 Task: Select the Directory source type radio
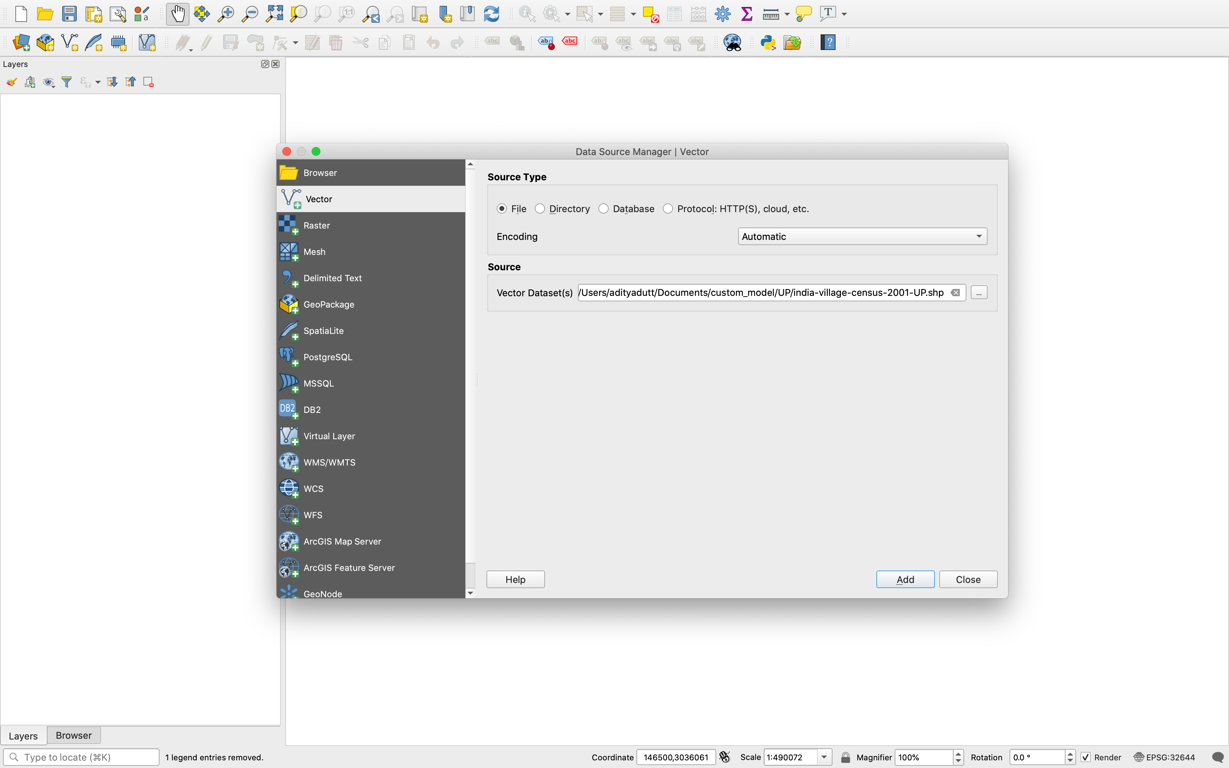point(540,209)
